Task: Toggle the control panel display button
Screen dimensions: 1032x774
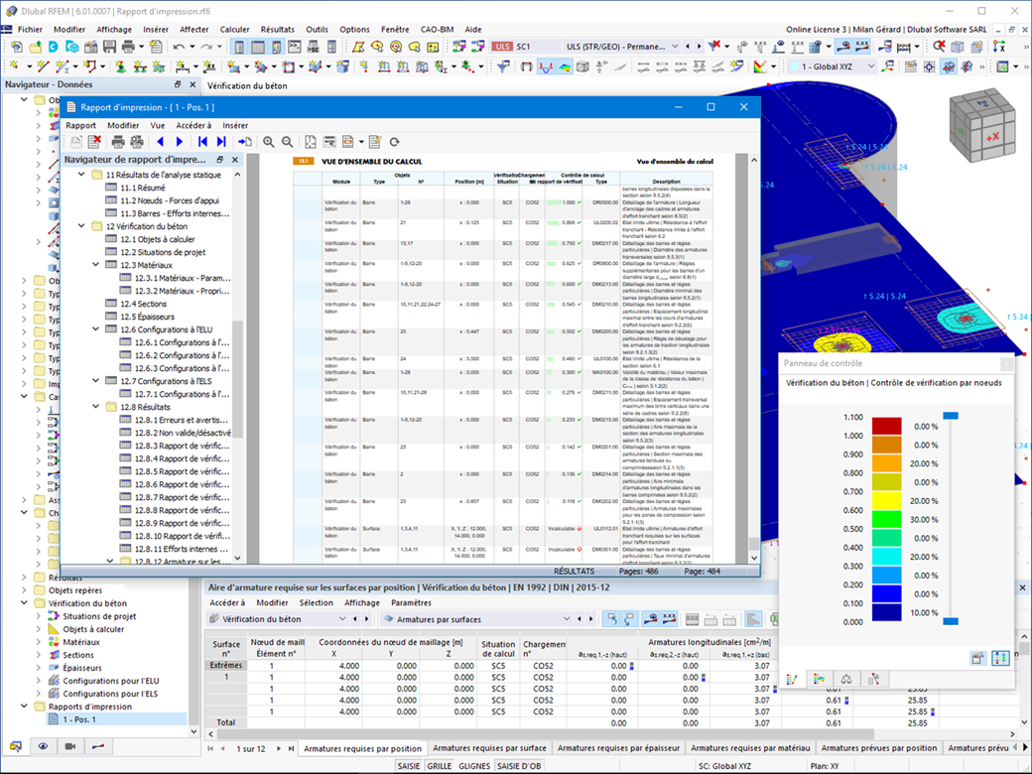Action: point(277,47)
